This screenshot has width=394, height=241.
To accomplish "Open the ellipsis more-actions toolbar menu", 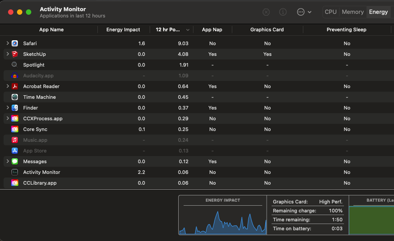I will pos(304,12).
